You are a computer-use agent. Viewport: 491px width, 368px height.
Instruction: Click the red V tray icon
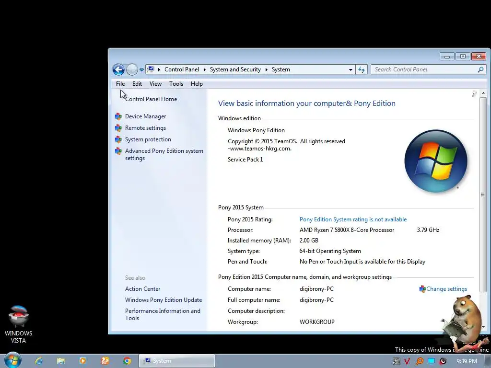tap(407, 361)
